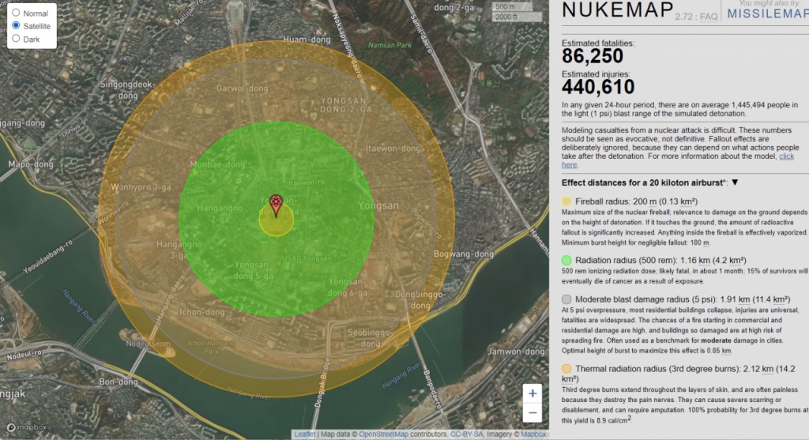Click the Dongbinggo-dong map label

click(x=420, y=299)
